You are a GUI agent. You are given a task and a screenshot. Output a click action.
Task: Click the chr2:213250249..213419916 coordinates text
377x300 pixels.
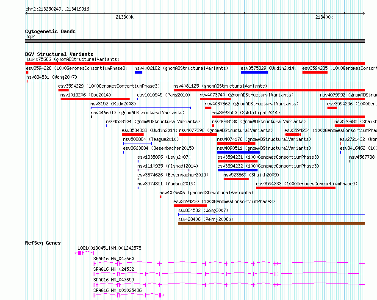click(57, 9)
